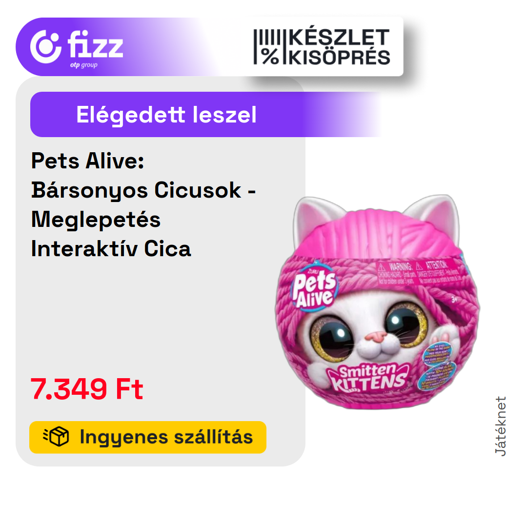Image resolution: width=527 pixels, height=527 pixels.
Task: Click the fizz wordmark text
Action: point(96,44)
